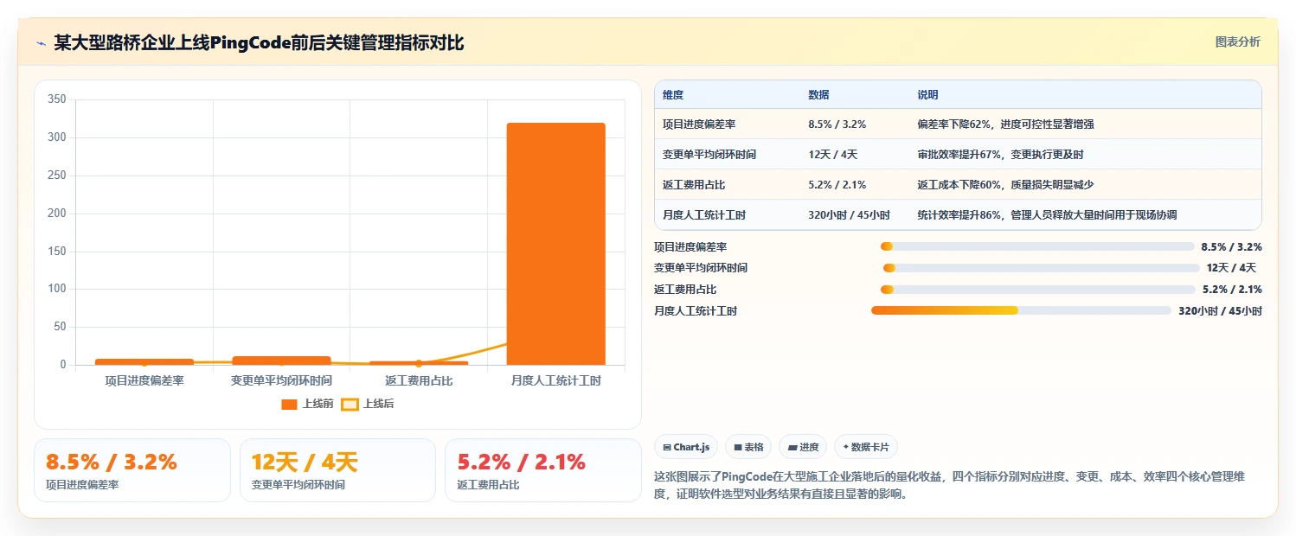Click the lightning icon beside the title
The image size is (1296, 536).
click(41, 43)
